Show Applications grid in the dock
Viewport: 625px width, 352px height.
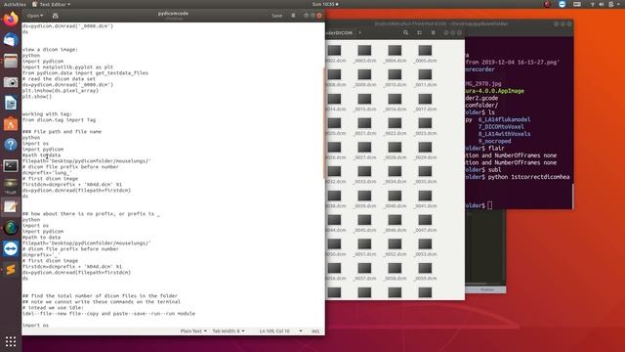pyautogui.click(x=11, y=341)
